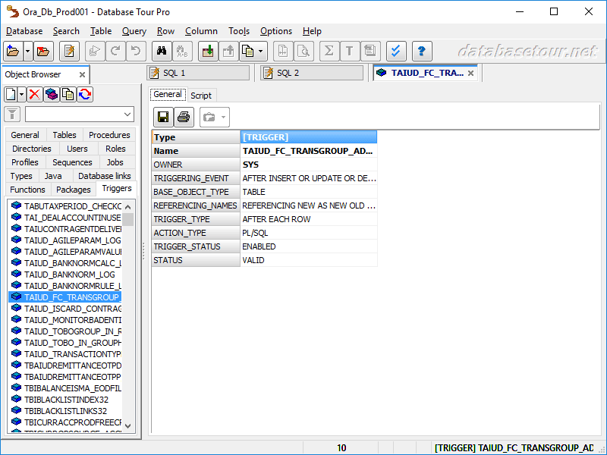Open the filter combo box dropdown

127,115
